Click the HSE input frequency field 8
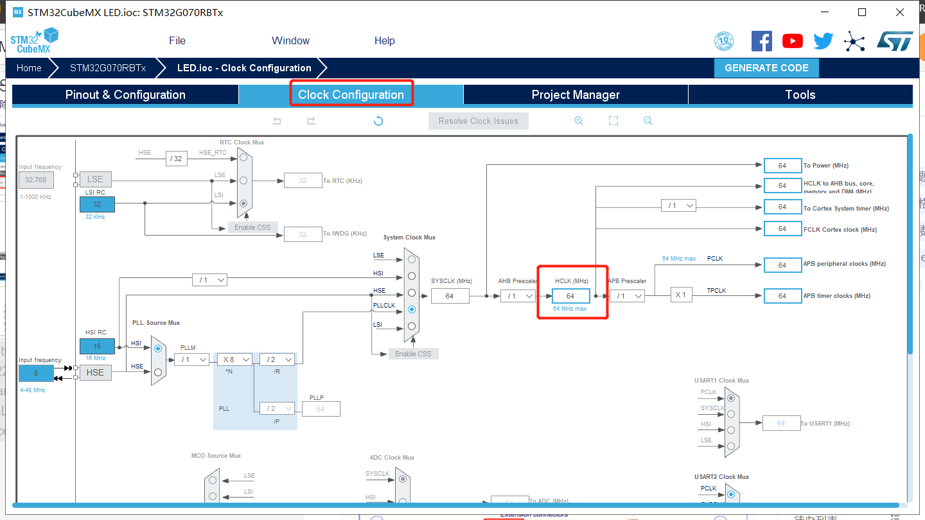The height and width of the screenshot is (520, 925). coord(36,373)
